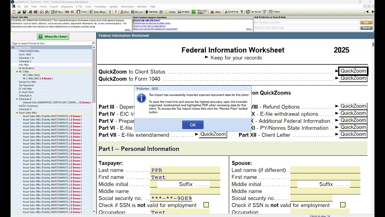Click the Taxpayer Last name field PPR

[x=185, y=170]
